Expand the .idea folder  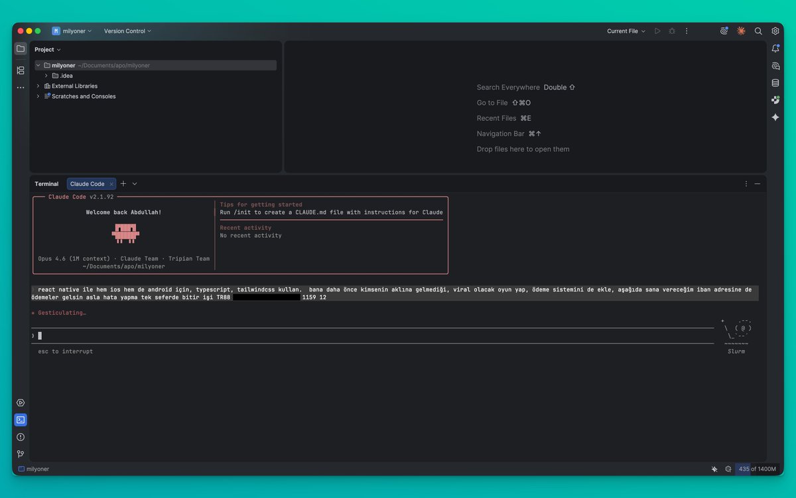point(46,76)
